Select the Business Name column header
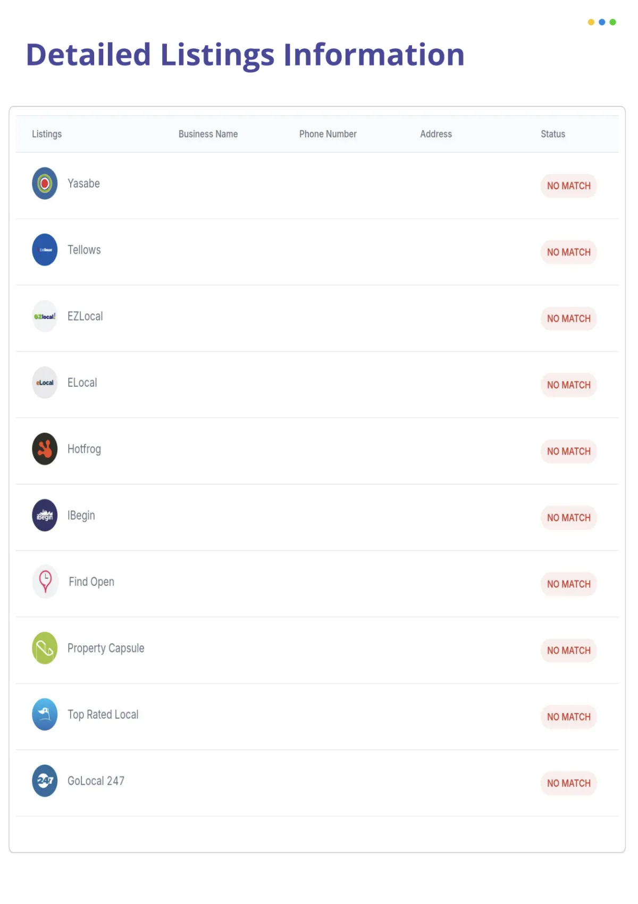 [x=208, y=134]
